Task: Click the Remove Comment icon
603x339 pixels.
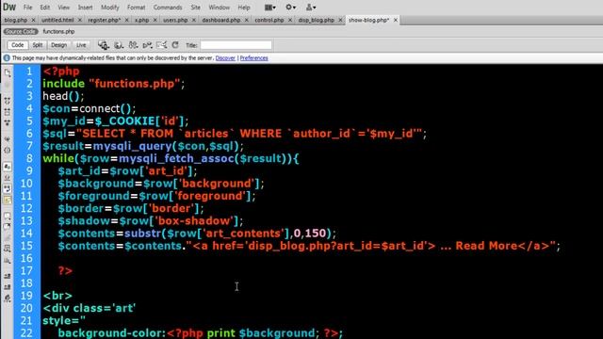Action: (8, 227)
